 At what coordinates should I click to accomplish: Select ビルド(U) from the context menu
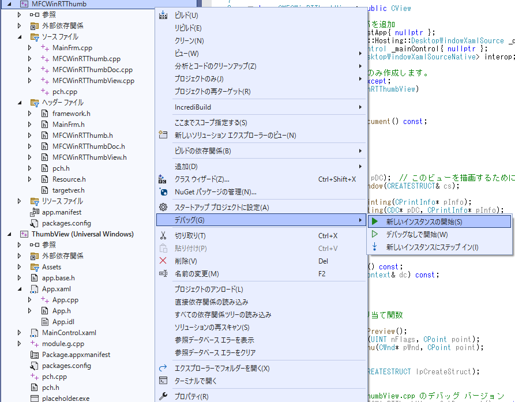tap(261, 15)
